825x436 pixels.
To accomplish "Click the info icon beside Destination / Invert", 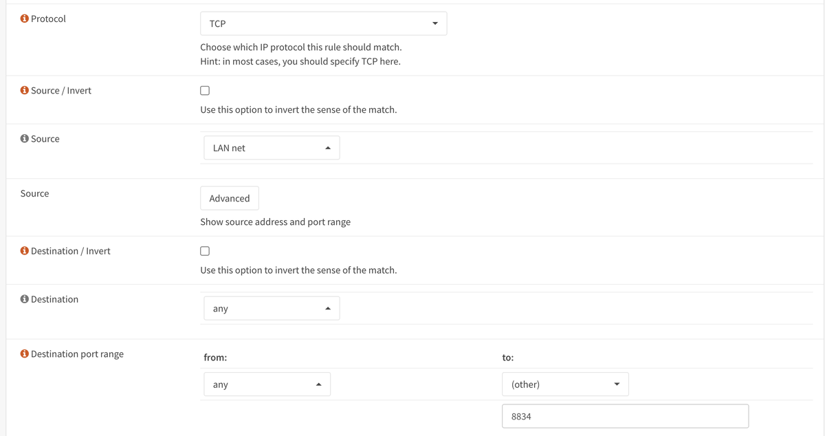I will point(25,251).
